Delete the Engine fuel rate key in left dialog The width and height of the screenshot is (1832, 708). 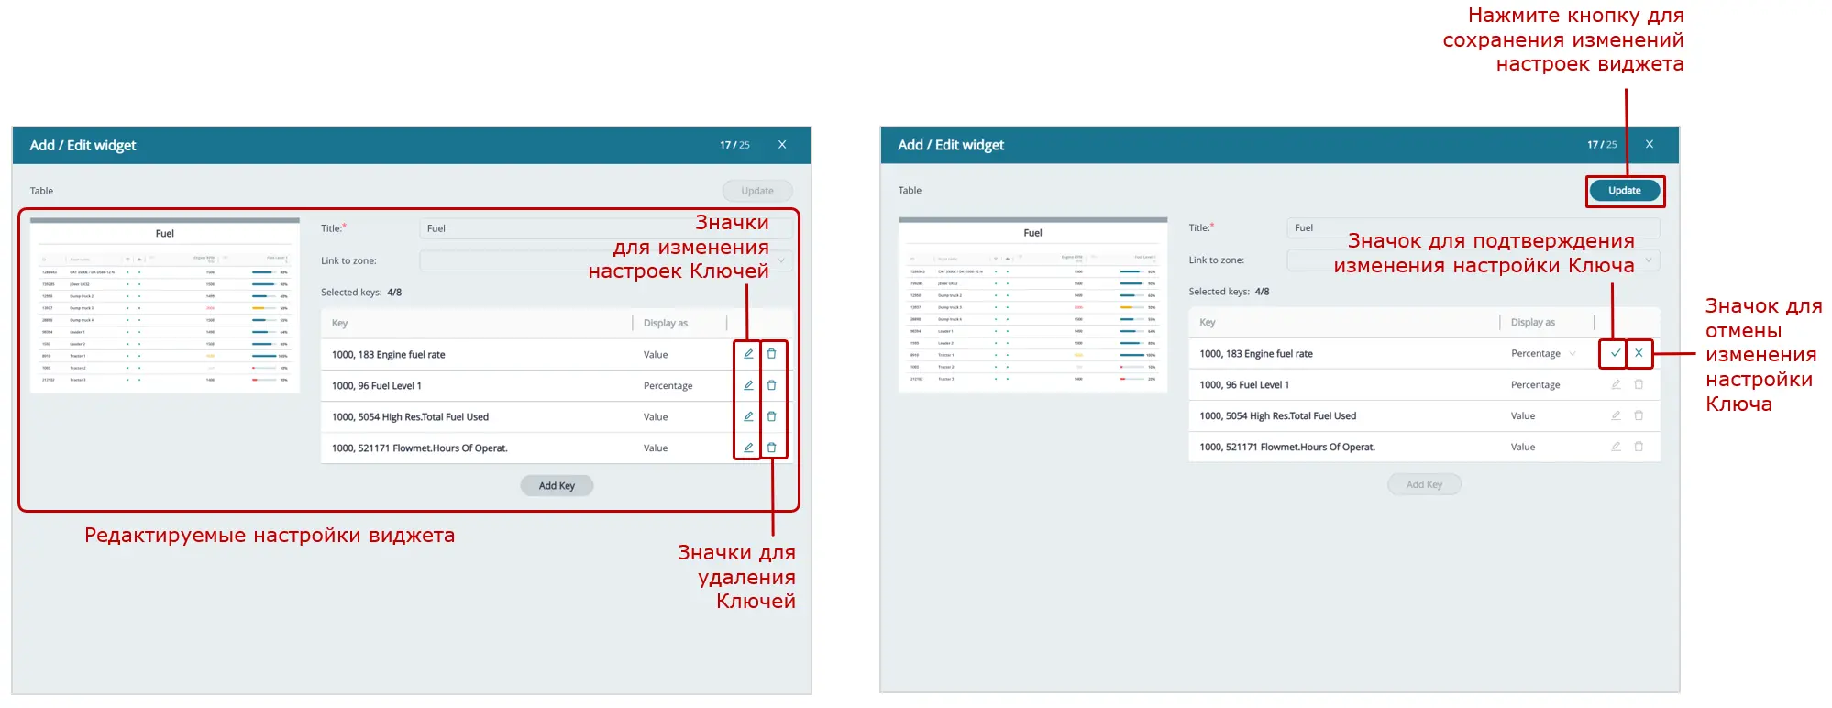tap(772, 354)
